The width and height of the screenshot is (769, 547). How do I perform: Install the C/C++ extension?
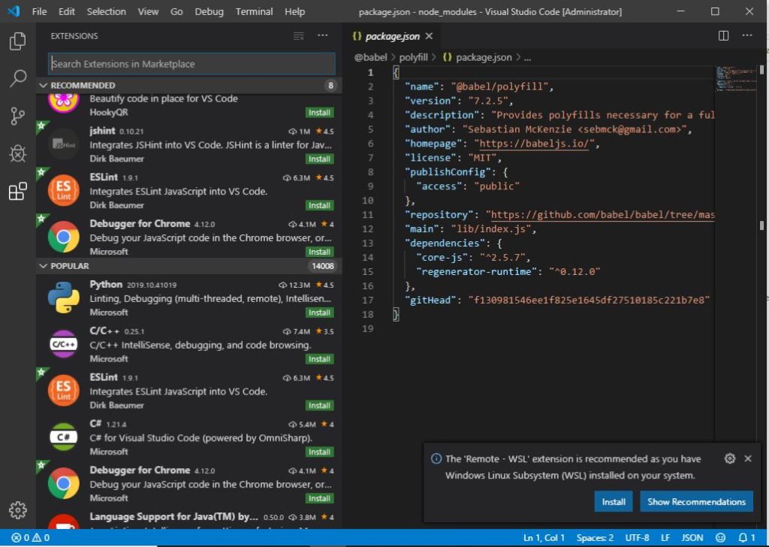tap(319, 359)
